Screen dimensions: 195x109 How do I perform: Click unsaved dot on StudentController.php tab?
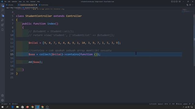click(x=36, y=5)
